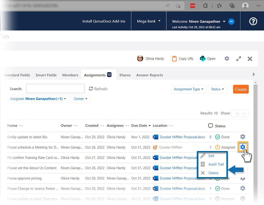Open the Owner filter dropdown
The image size is (264, 205).
[x=80, y=99]
